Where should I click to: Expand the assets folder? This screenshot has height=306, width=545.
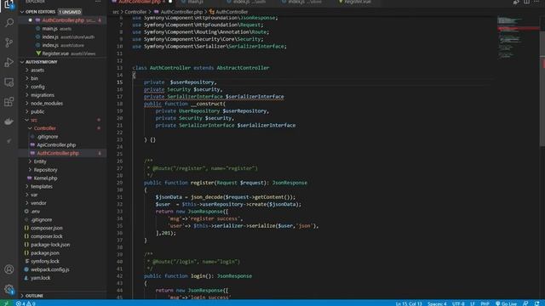pos(63,70)
